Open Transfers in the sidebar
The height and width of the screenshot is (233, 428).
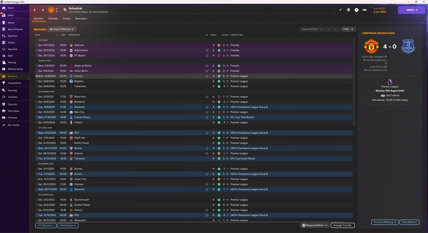coord(15,97)
